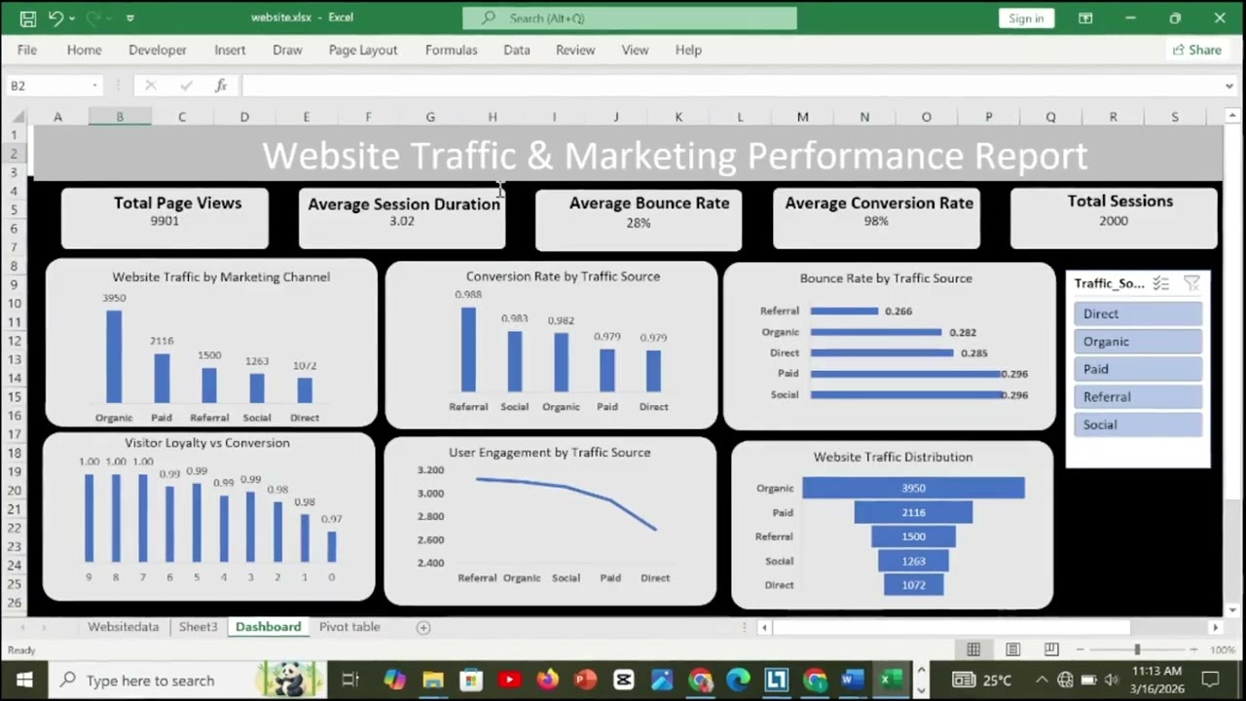
Task: Switch to the Sheet3 sheet tab
Action: [x=198, y=627]
